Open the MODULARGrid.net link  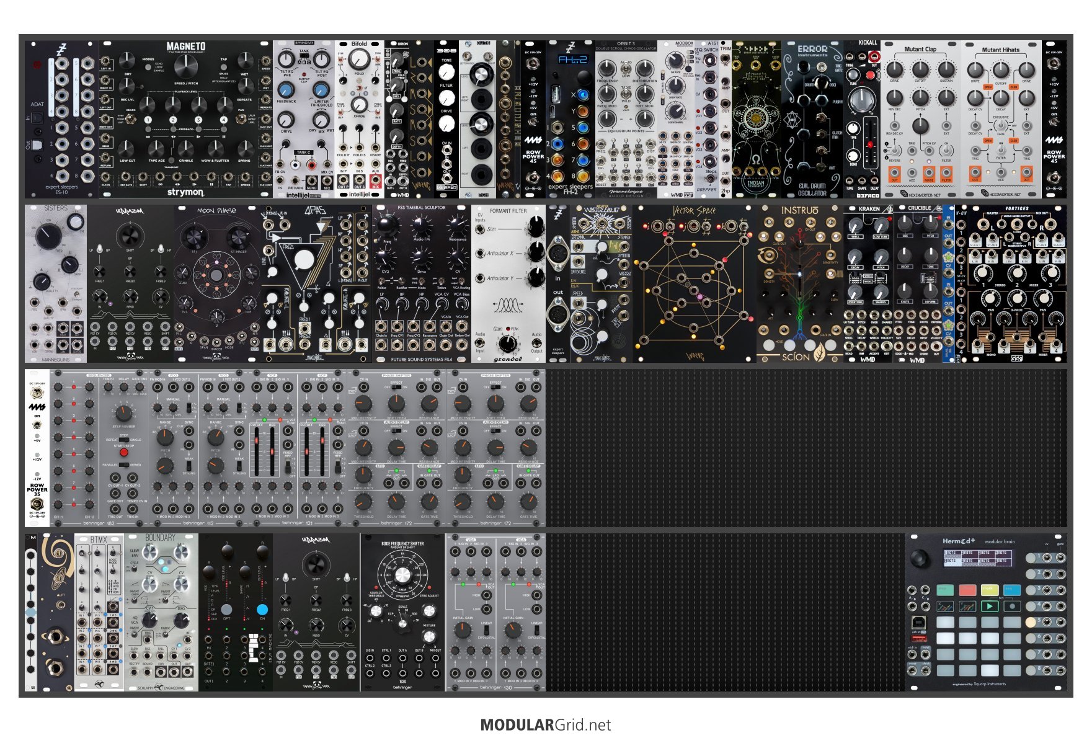pos(546,724)
